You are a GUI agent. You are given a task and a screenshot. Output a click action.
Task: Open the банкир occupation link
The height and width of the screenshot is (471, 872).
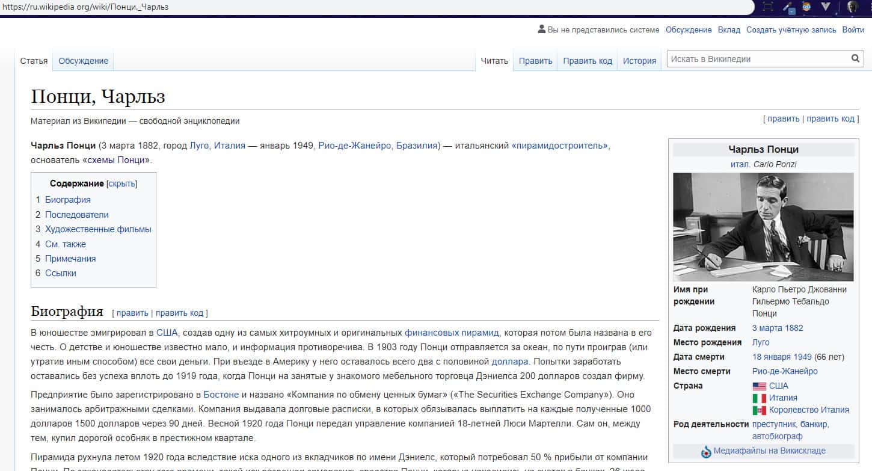[815, 424]
